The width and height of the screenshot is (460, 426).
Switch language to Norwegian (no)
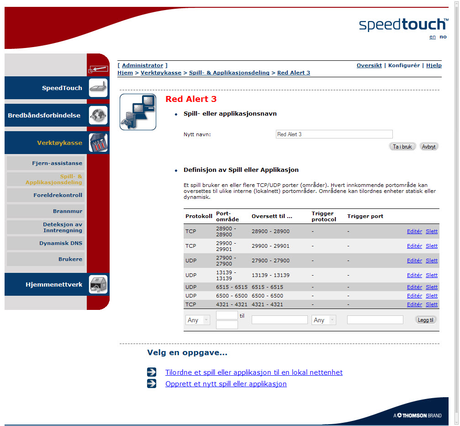click(443, 37)
